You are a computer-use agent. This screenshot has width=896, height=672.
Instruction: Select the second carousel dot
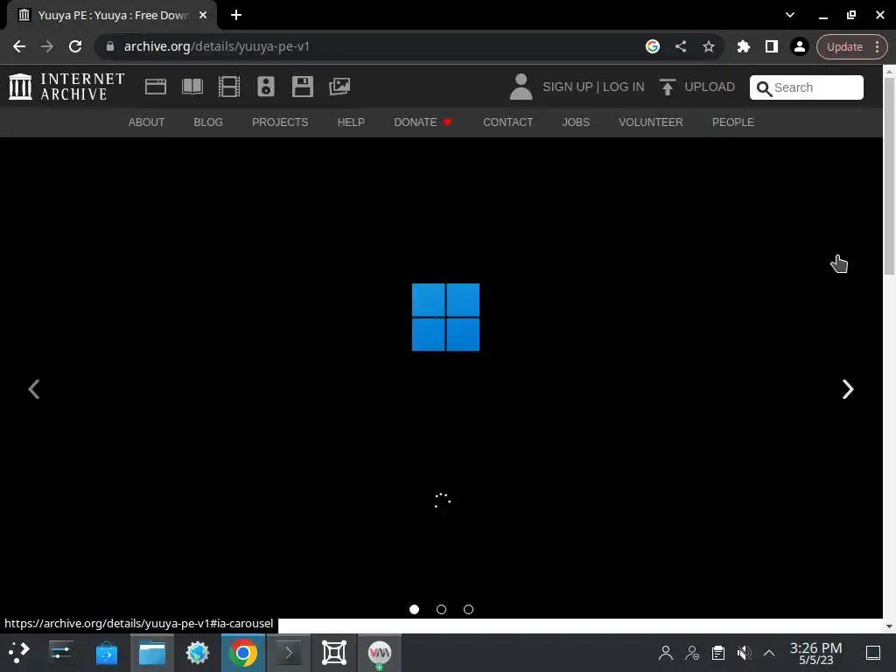pos(441,609)
